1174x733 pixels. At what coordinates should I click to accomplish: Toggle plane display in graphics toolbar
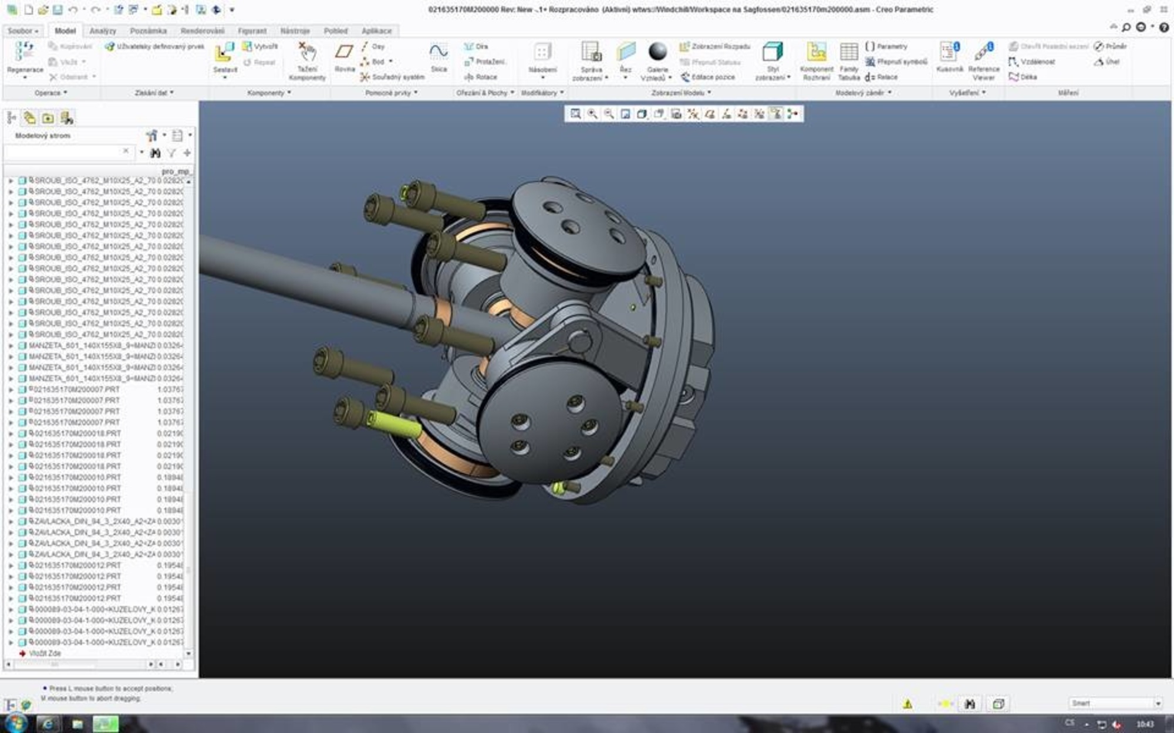[710, 114]
